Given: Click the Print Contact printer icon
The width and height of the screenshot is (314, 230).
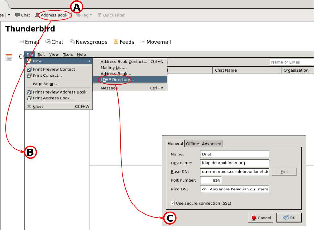Looking at the screenshot, I should click(x=29, y=75).
